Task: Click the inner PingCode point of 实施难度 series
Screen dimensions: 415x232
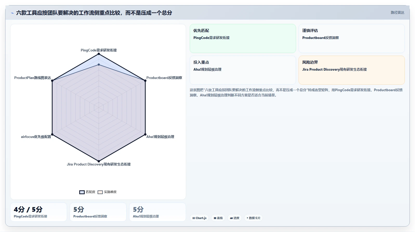Action: [x=99, y=64]
